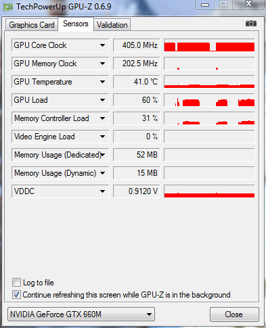Enable the Log to file checkbox
Viewport: 266px width, 328px height.
(x=16, y=283)
